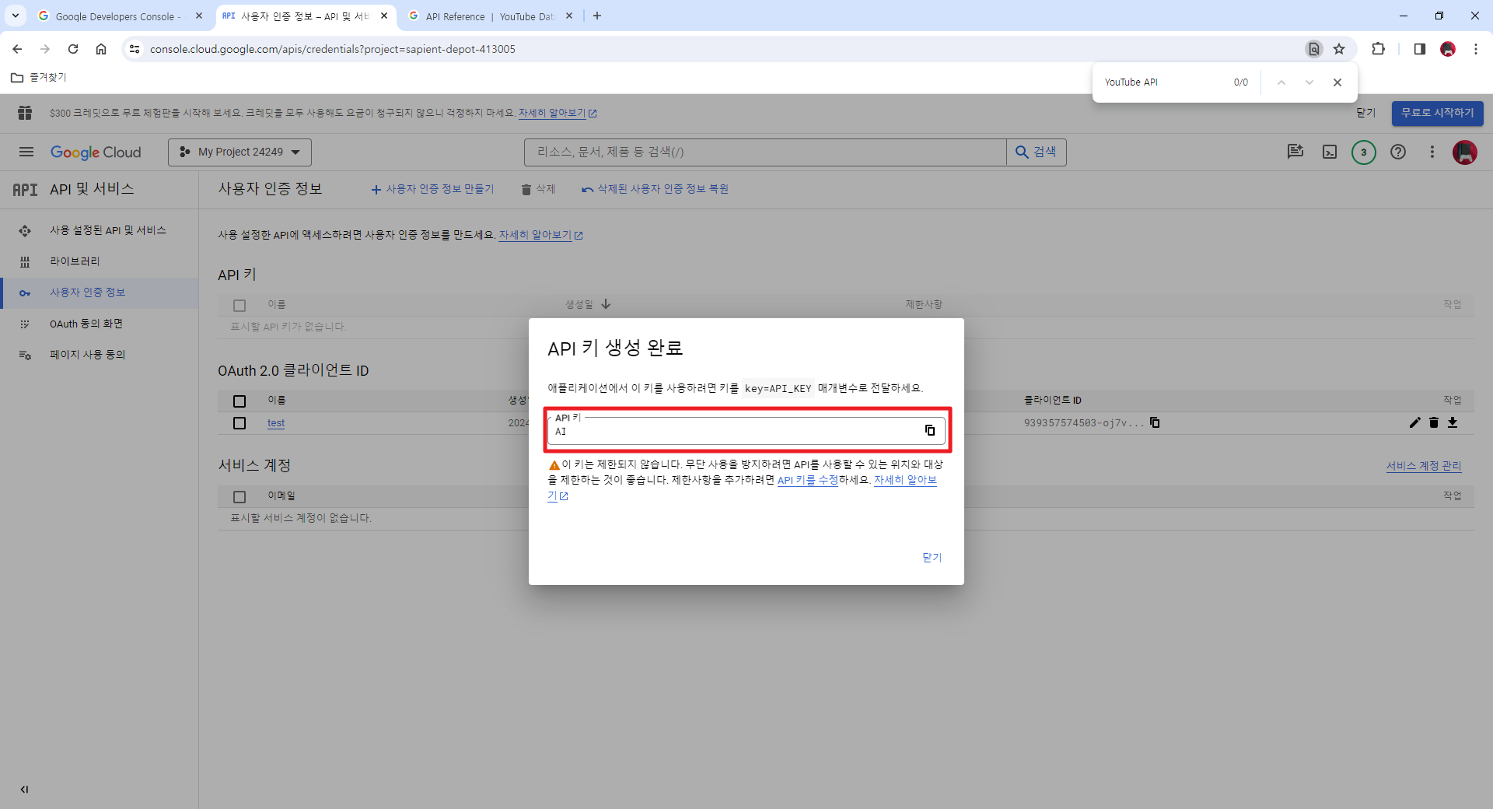Collapse the left sidebar panel

pos(24,790)
